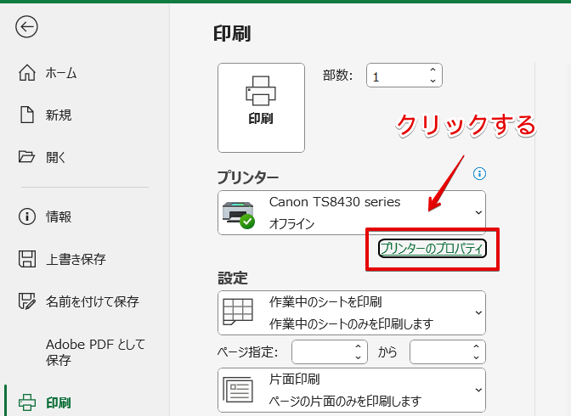571x416 pixels.
Task: Click the page range start field
Action: [x=321, y=351]
